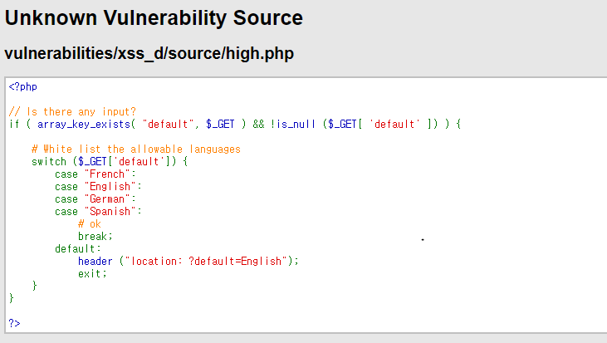Image resolution: width=607 pixels, height=343 pixels.
Task: Click the '?>' closing PHP tag
Action: pos(14,323)
